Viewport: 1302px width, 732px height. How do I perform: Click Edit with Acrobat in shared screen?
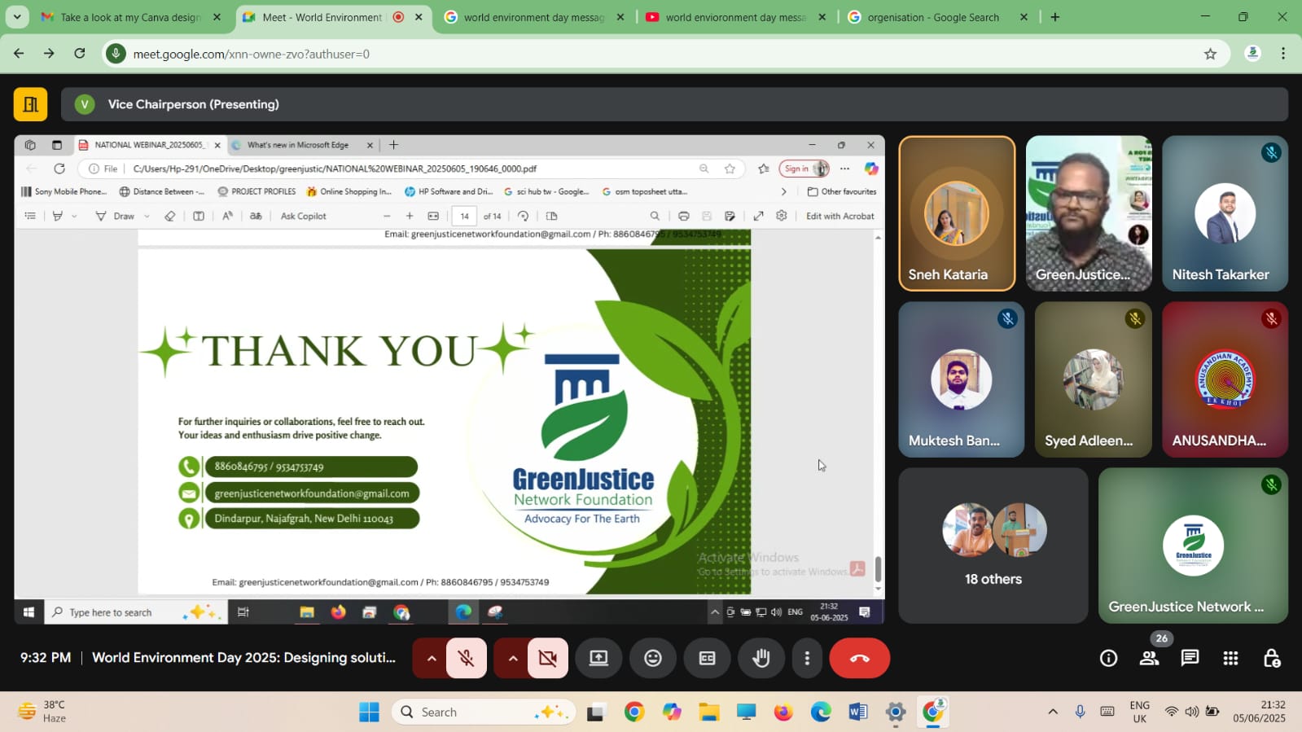coord(840,216)
